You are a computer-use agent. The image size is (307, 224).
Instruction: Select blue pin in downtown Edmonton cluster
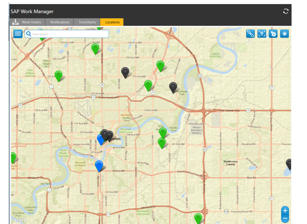click(100, 140)
